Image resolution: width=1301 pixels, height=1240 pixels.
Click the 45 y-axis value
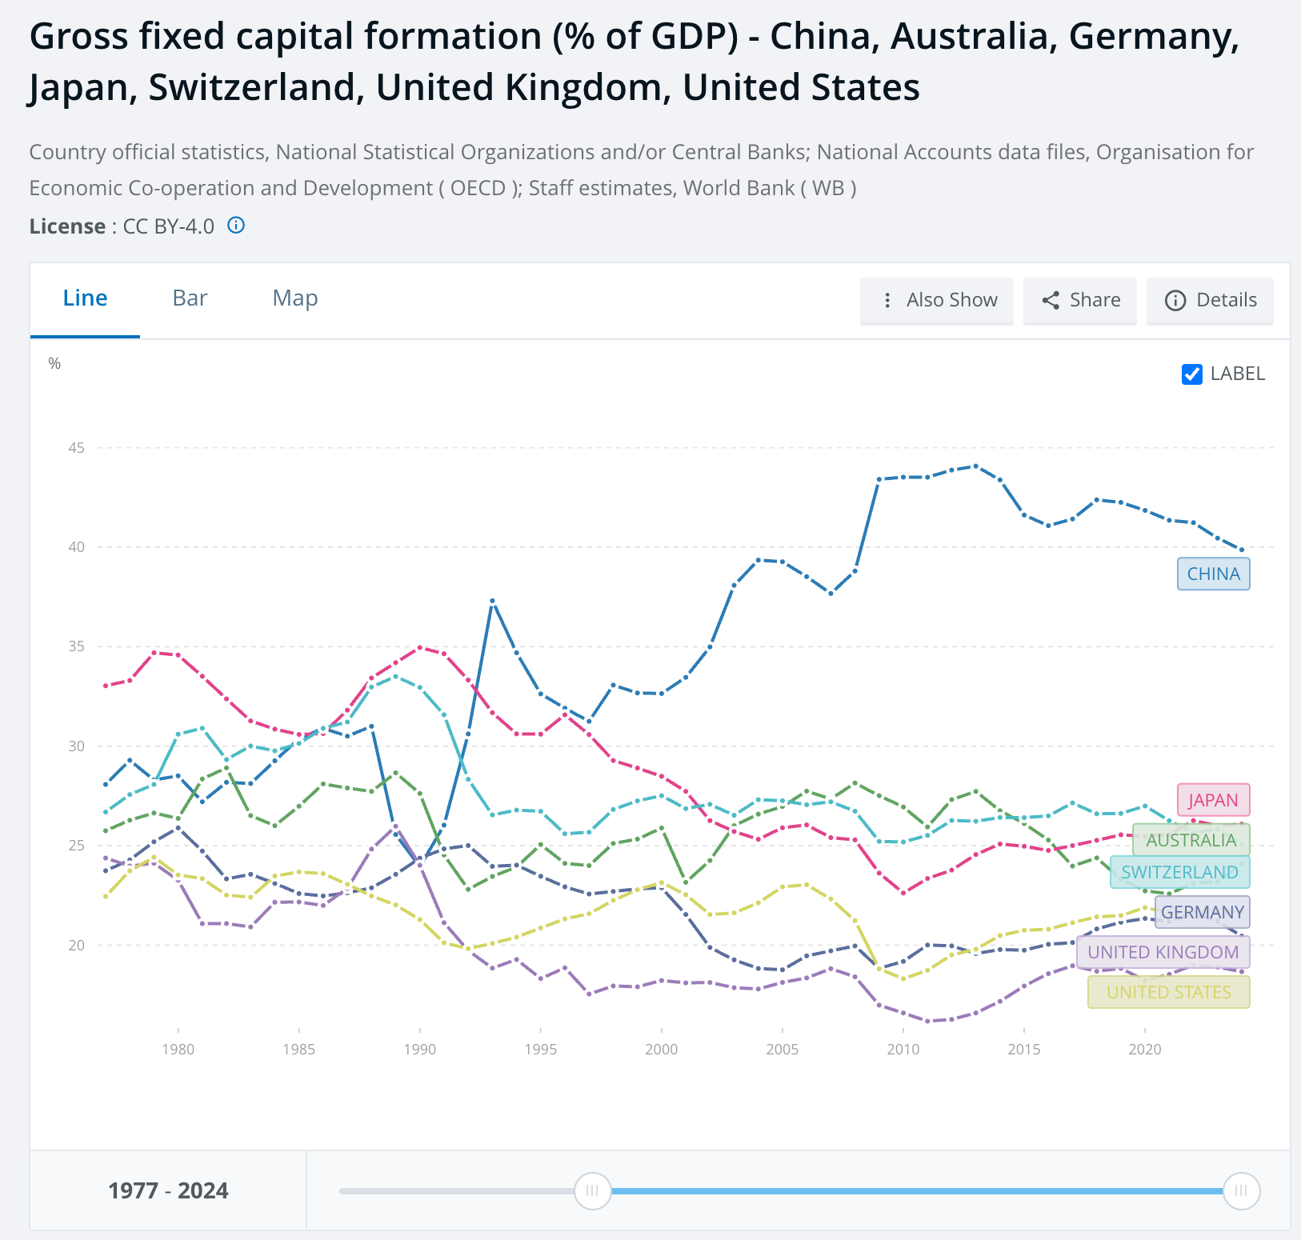click(x=77, y=448)
